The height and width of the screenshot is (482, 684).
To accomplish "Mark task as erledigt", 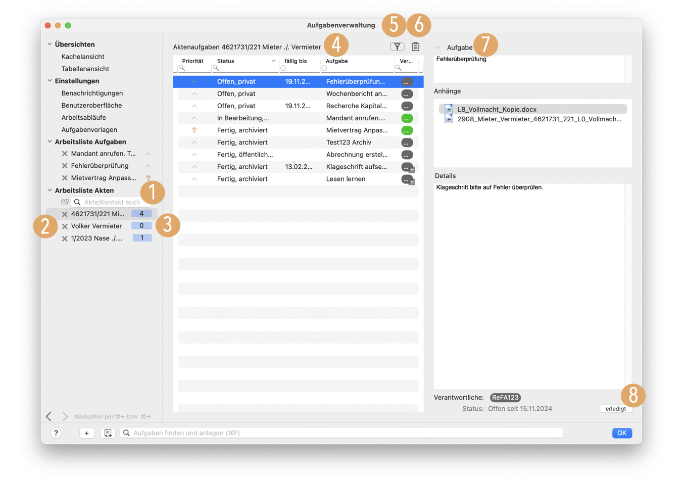I will click(616, 409).
